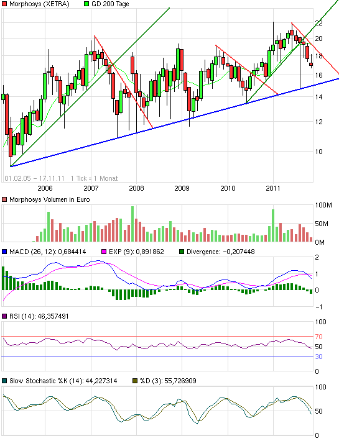
Task: Click the MACD axis label 2
Action: pyautogui.click(x=317, y=257)
